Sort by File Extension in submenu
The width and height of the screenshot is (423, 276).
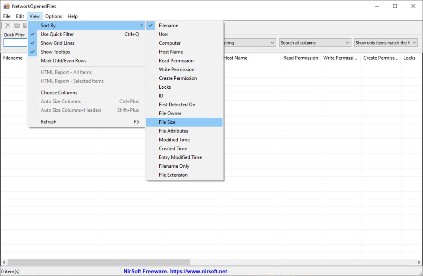pyautogui.click(x=184, y=175)
